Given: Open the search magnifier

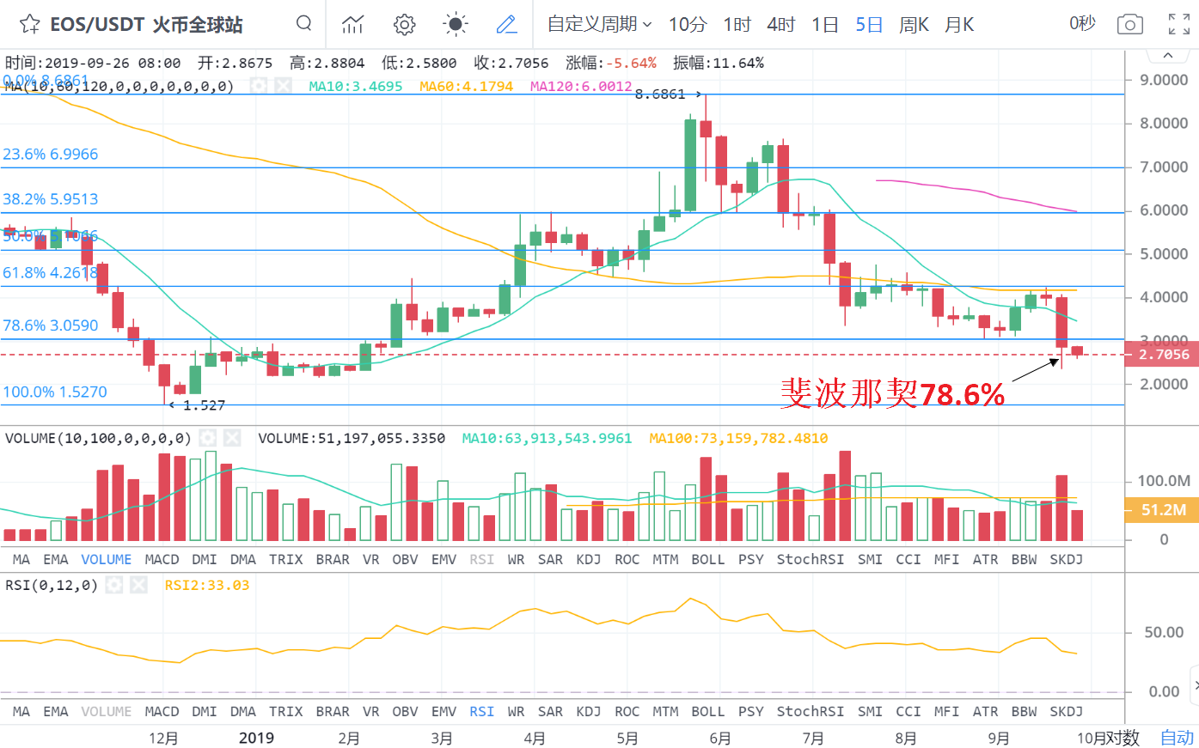Looking at the screenshot, I should (303, 25).
